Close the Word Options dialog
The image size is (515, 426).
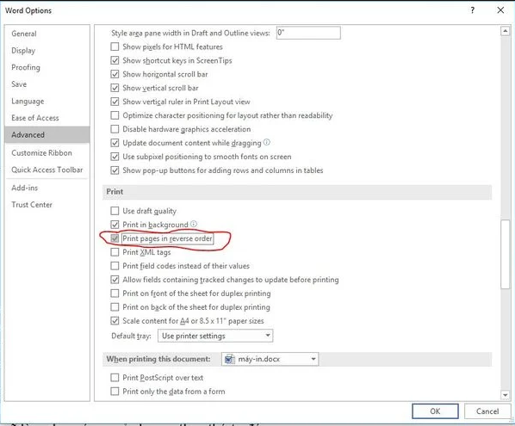[x=500, y=10]
